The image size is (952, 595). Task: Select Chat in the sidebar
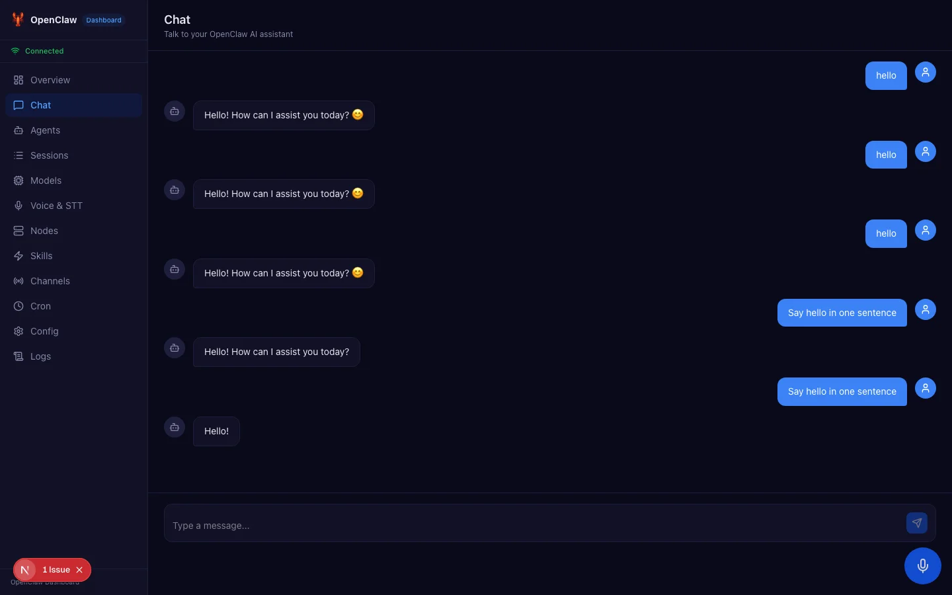40,105
